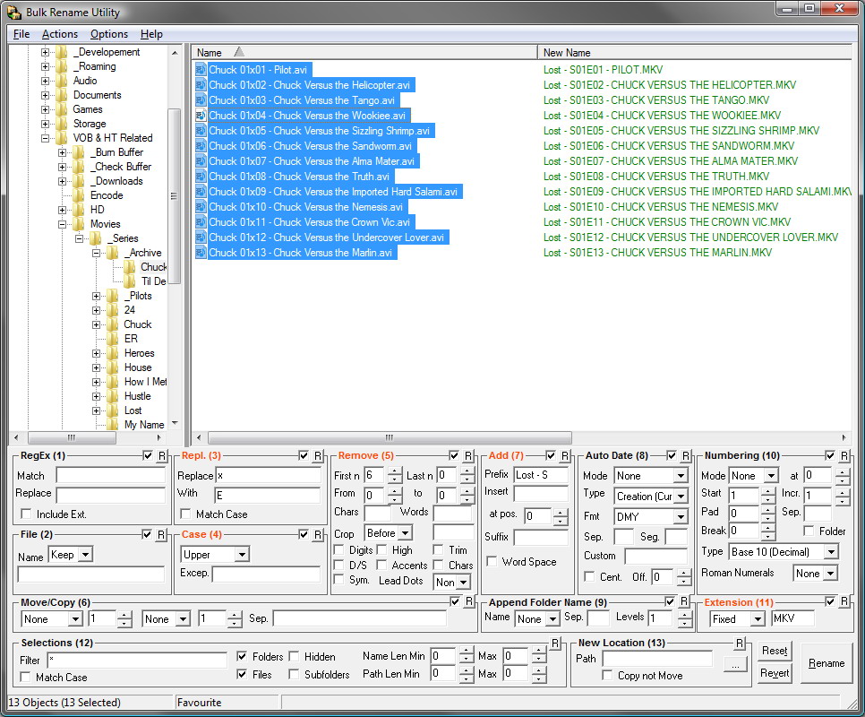Click the R reset button in Numbering panel
865x717 pixels.
pos(844,456)
